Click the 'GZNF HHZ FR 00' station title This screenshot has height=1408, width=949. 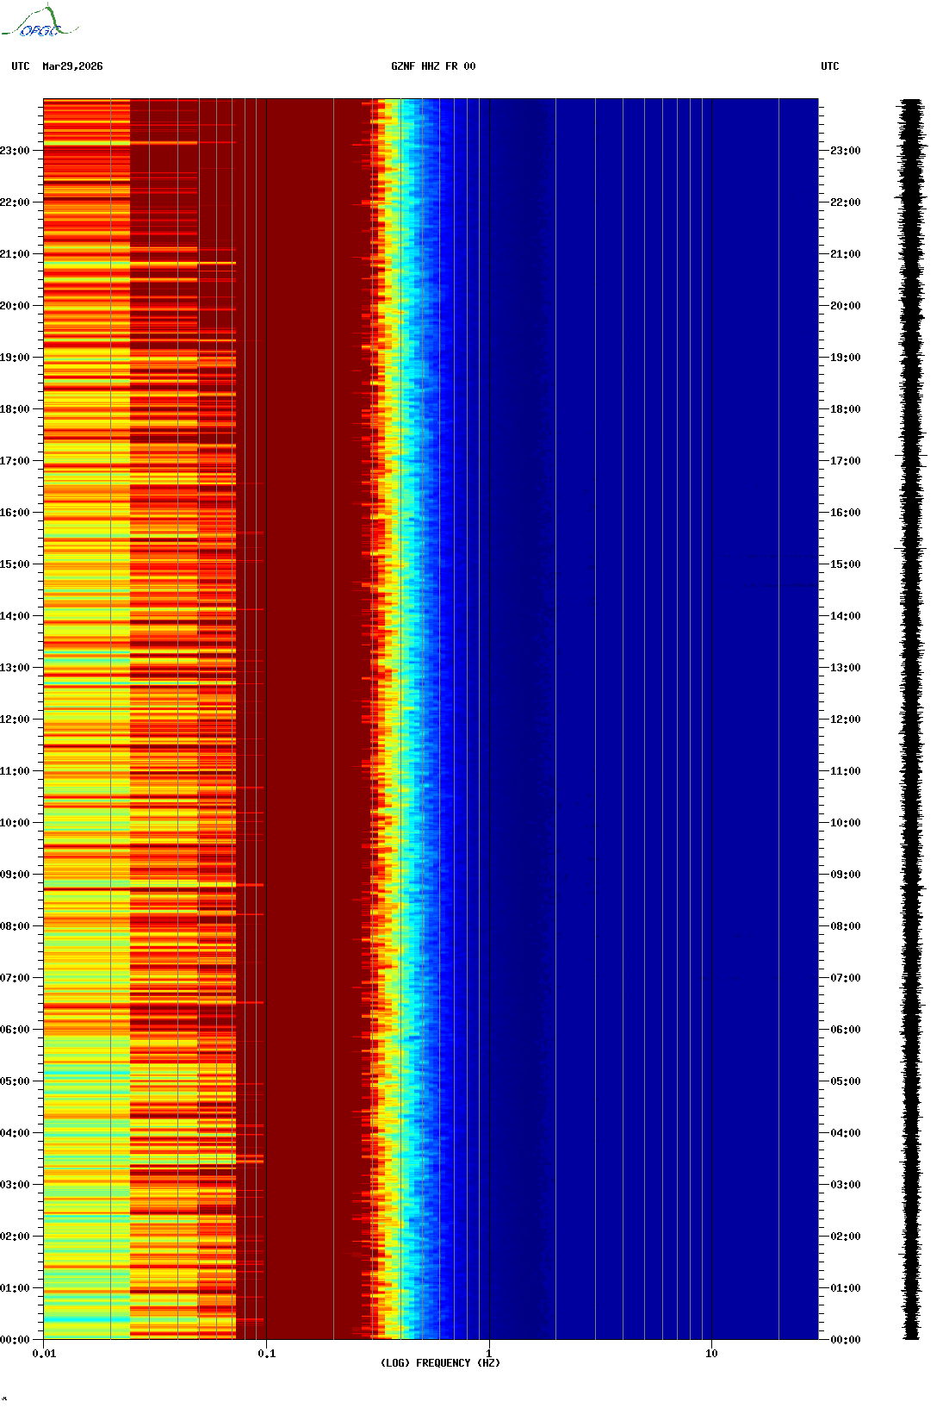(433, 66)
